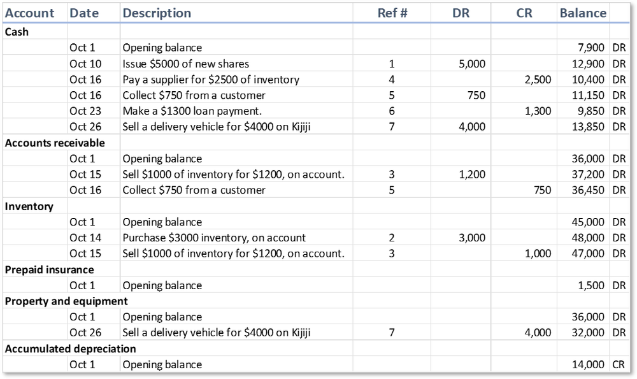Select the 5,000 debit amount
Viewport: 637px width, 379px height.
pos(472,64)
